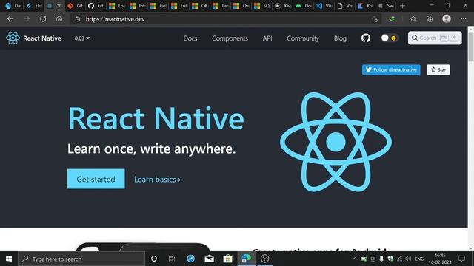This screenshot has height=266, width=474.
Task: Go back with browser back arrow
Action: coord(10,18)
